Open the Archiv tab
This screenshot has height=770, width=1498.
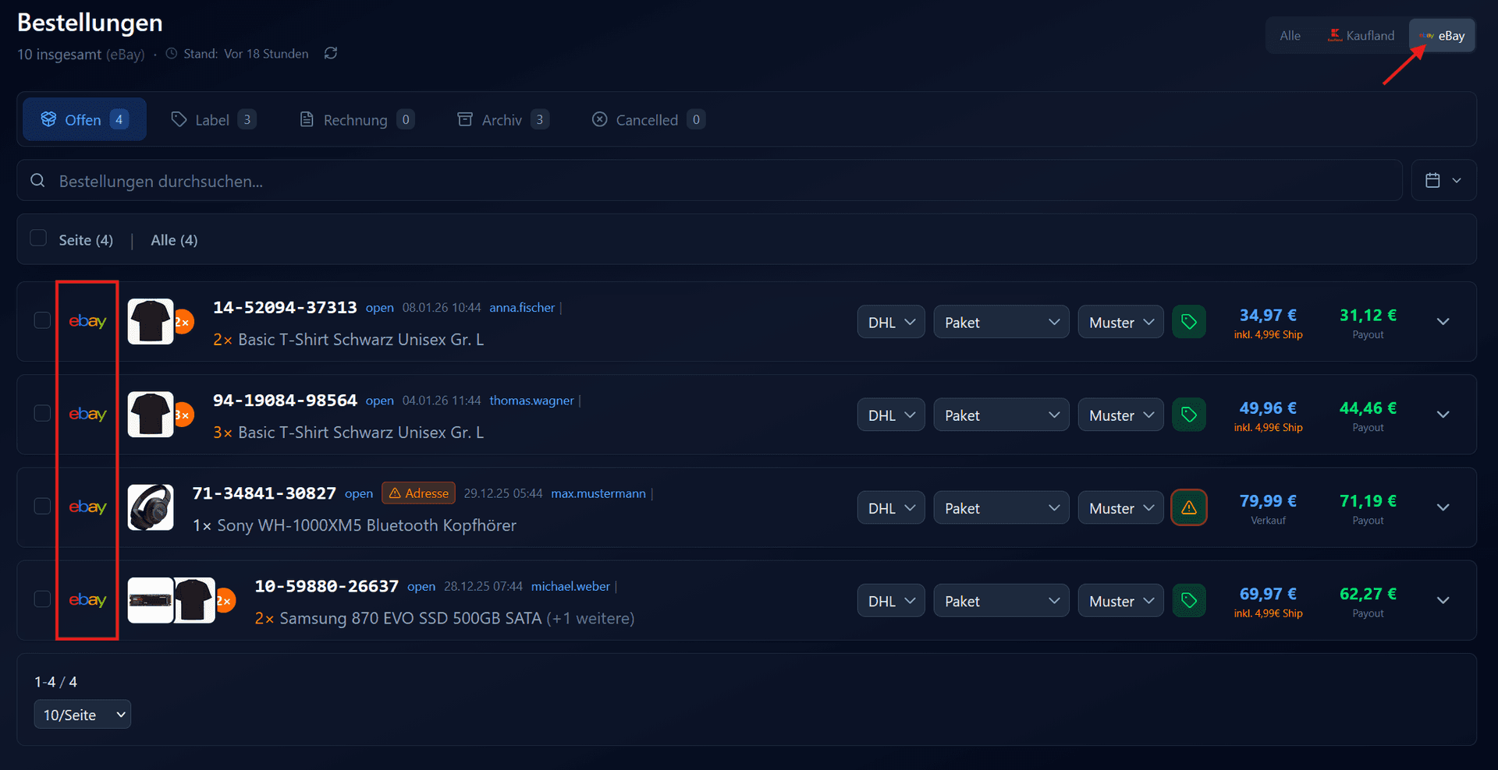(x=501, y=118)
